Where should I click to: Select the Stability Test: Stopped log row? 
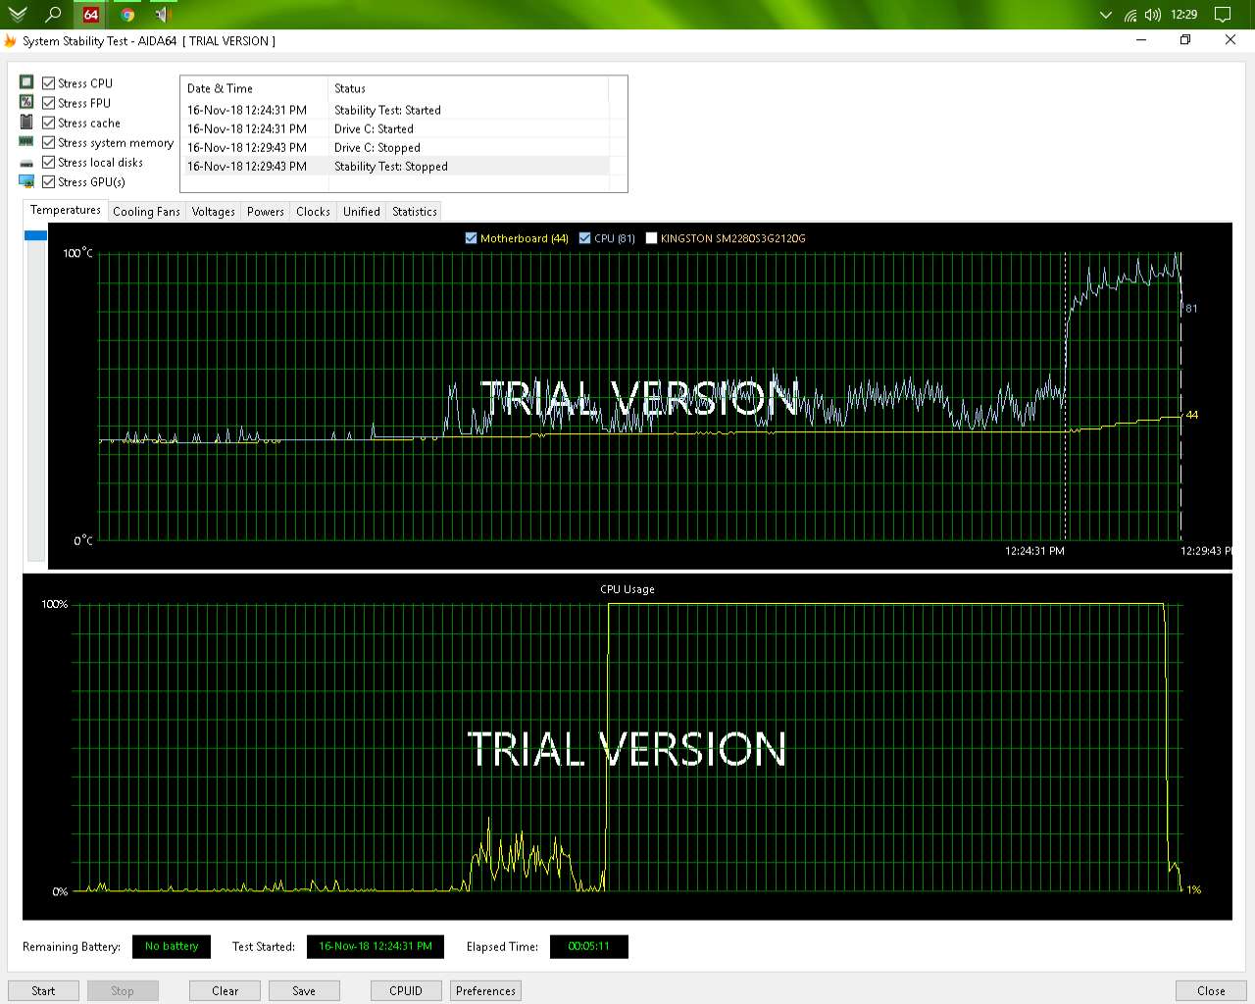click(392, 167)
